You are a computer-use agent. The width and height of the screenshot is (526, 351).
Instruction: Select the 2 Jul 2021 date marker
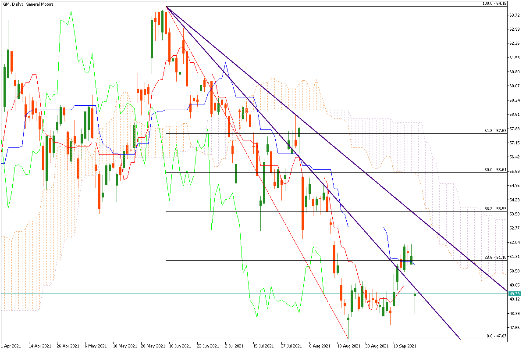point(234,346)
